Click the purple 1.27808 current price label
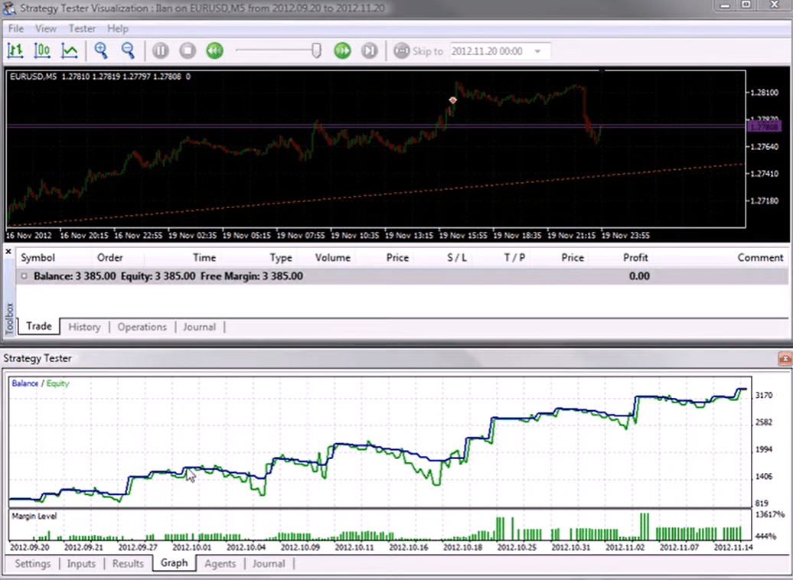 [764, 126]
